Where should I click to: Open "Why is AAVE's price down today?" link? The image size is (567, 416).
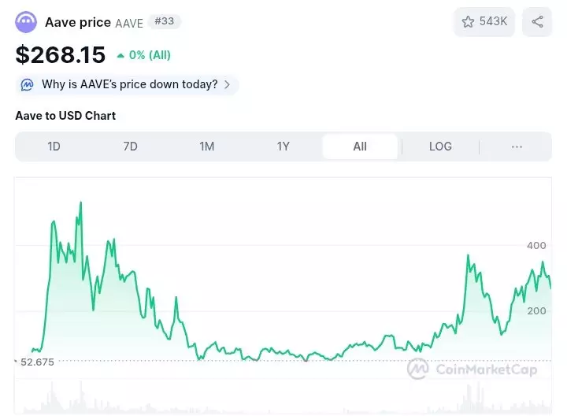tap(129, 84)
